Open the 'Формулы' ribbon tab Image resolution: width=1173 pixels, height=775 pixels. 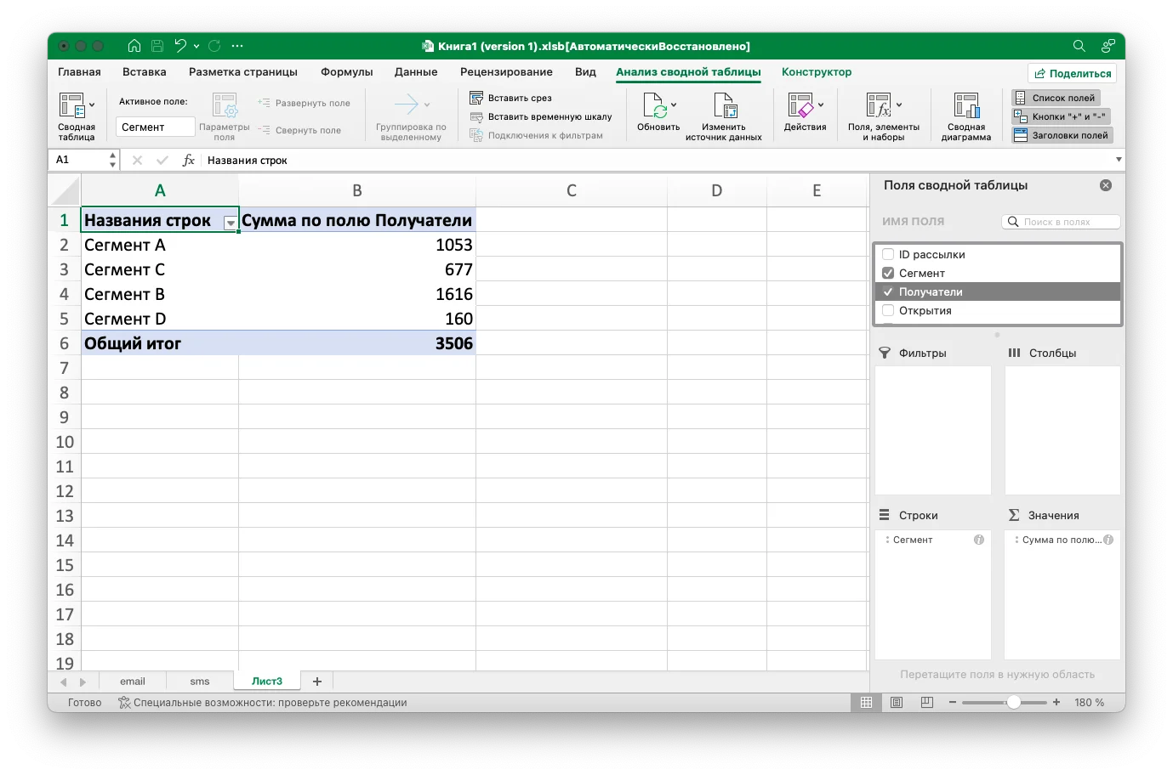[346, 72]
